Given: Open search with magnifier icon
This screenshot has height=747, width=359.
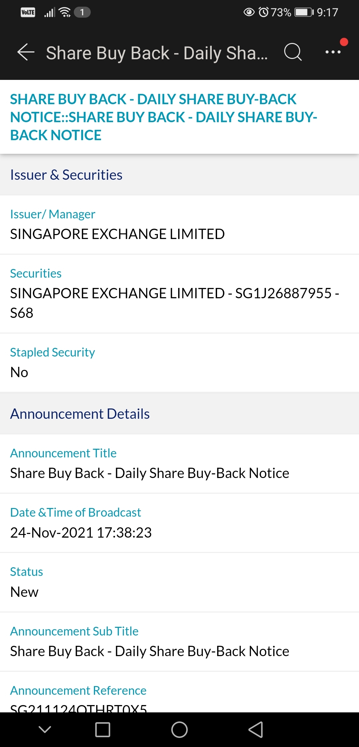Looking at the screenshot, I should (293, 52).
